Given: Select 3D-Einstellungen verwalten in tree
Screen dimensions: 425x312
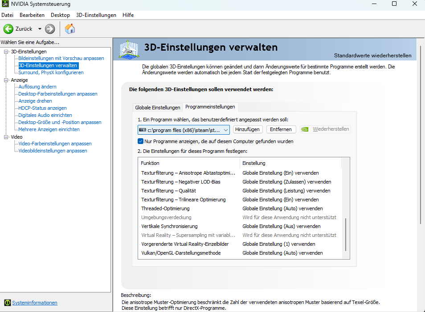Looking at the screenshot, I should click(x=48, y=65).
